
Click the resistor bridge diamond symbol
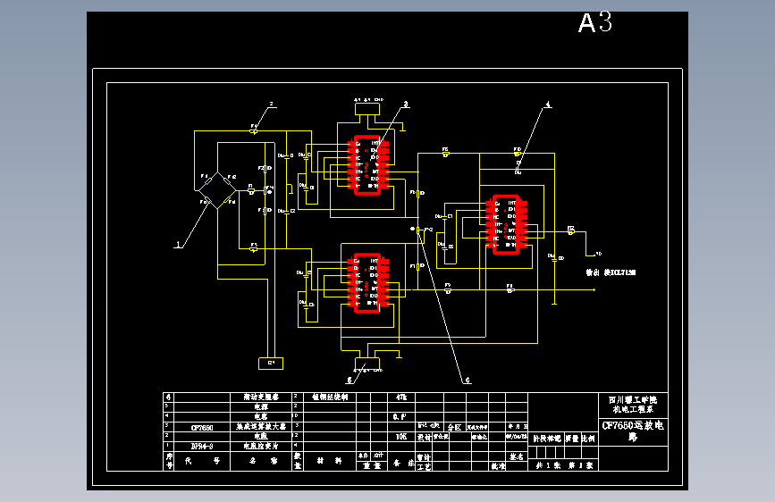click(x=217, y=190)
